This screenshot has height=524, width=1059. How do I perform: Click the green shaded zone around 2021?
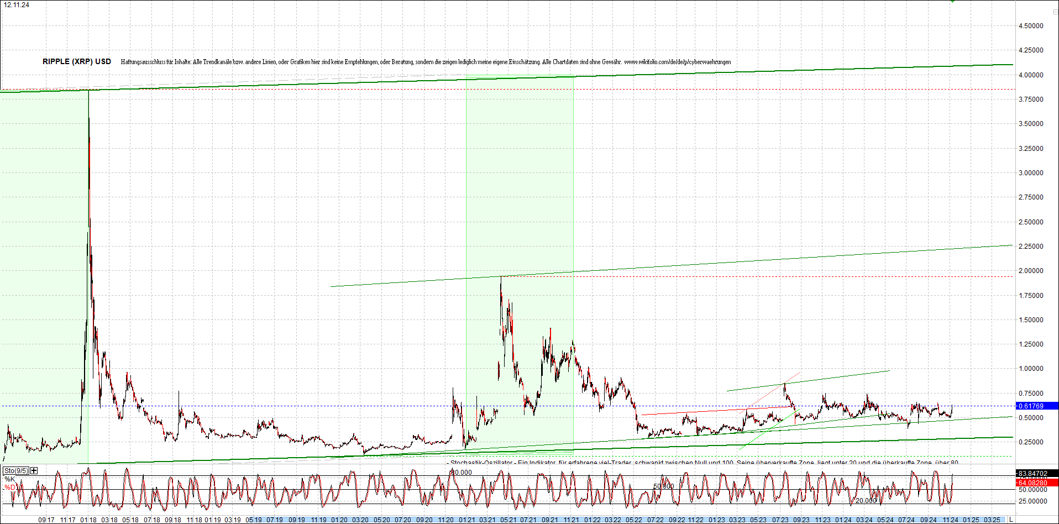[x=520, y=221]
